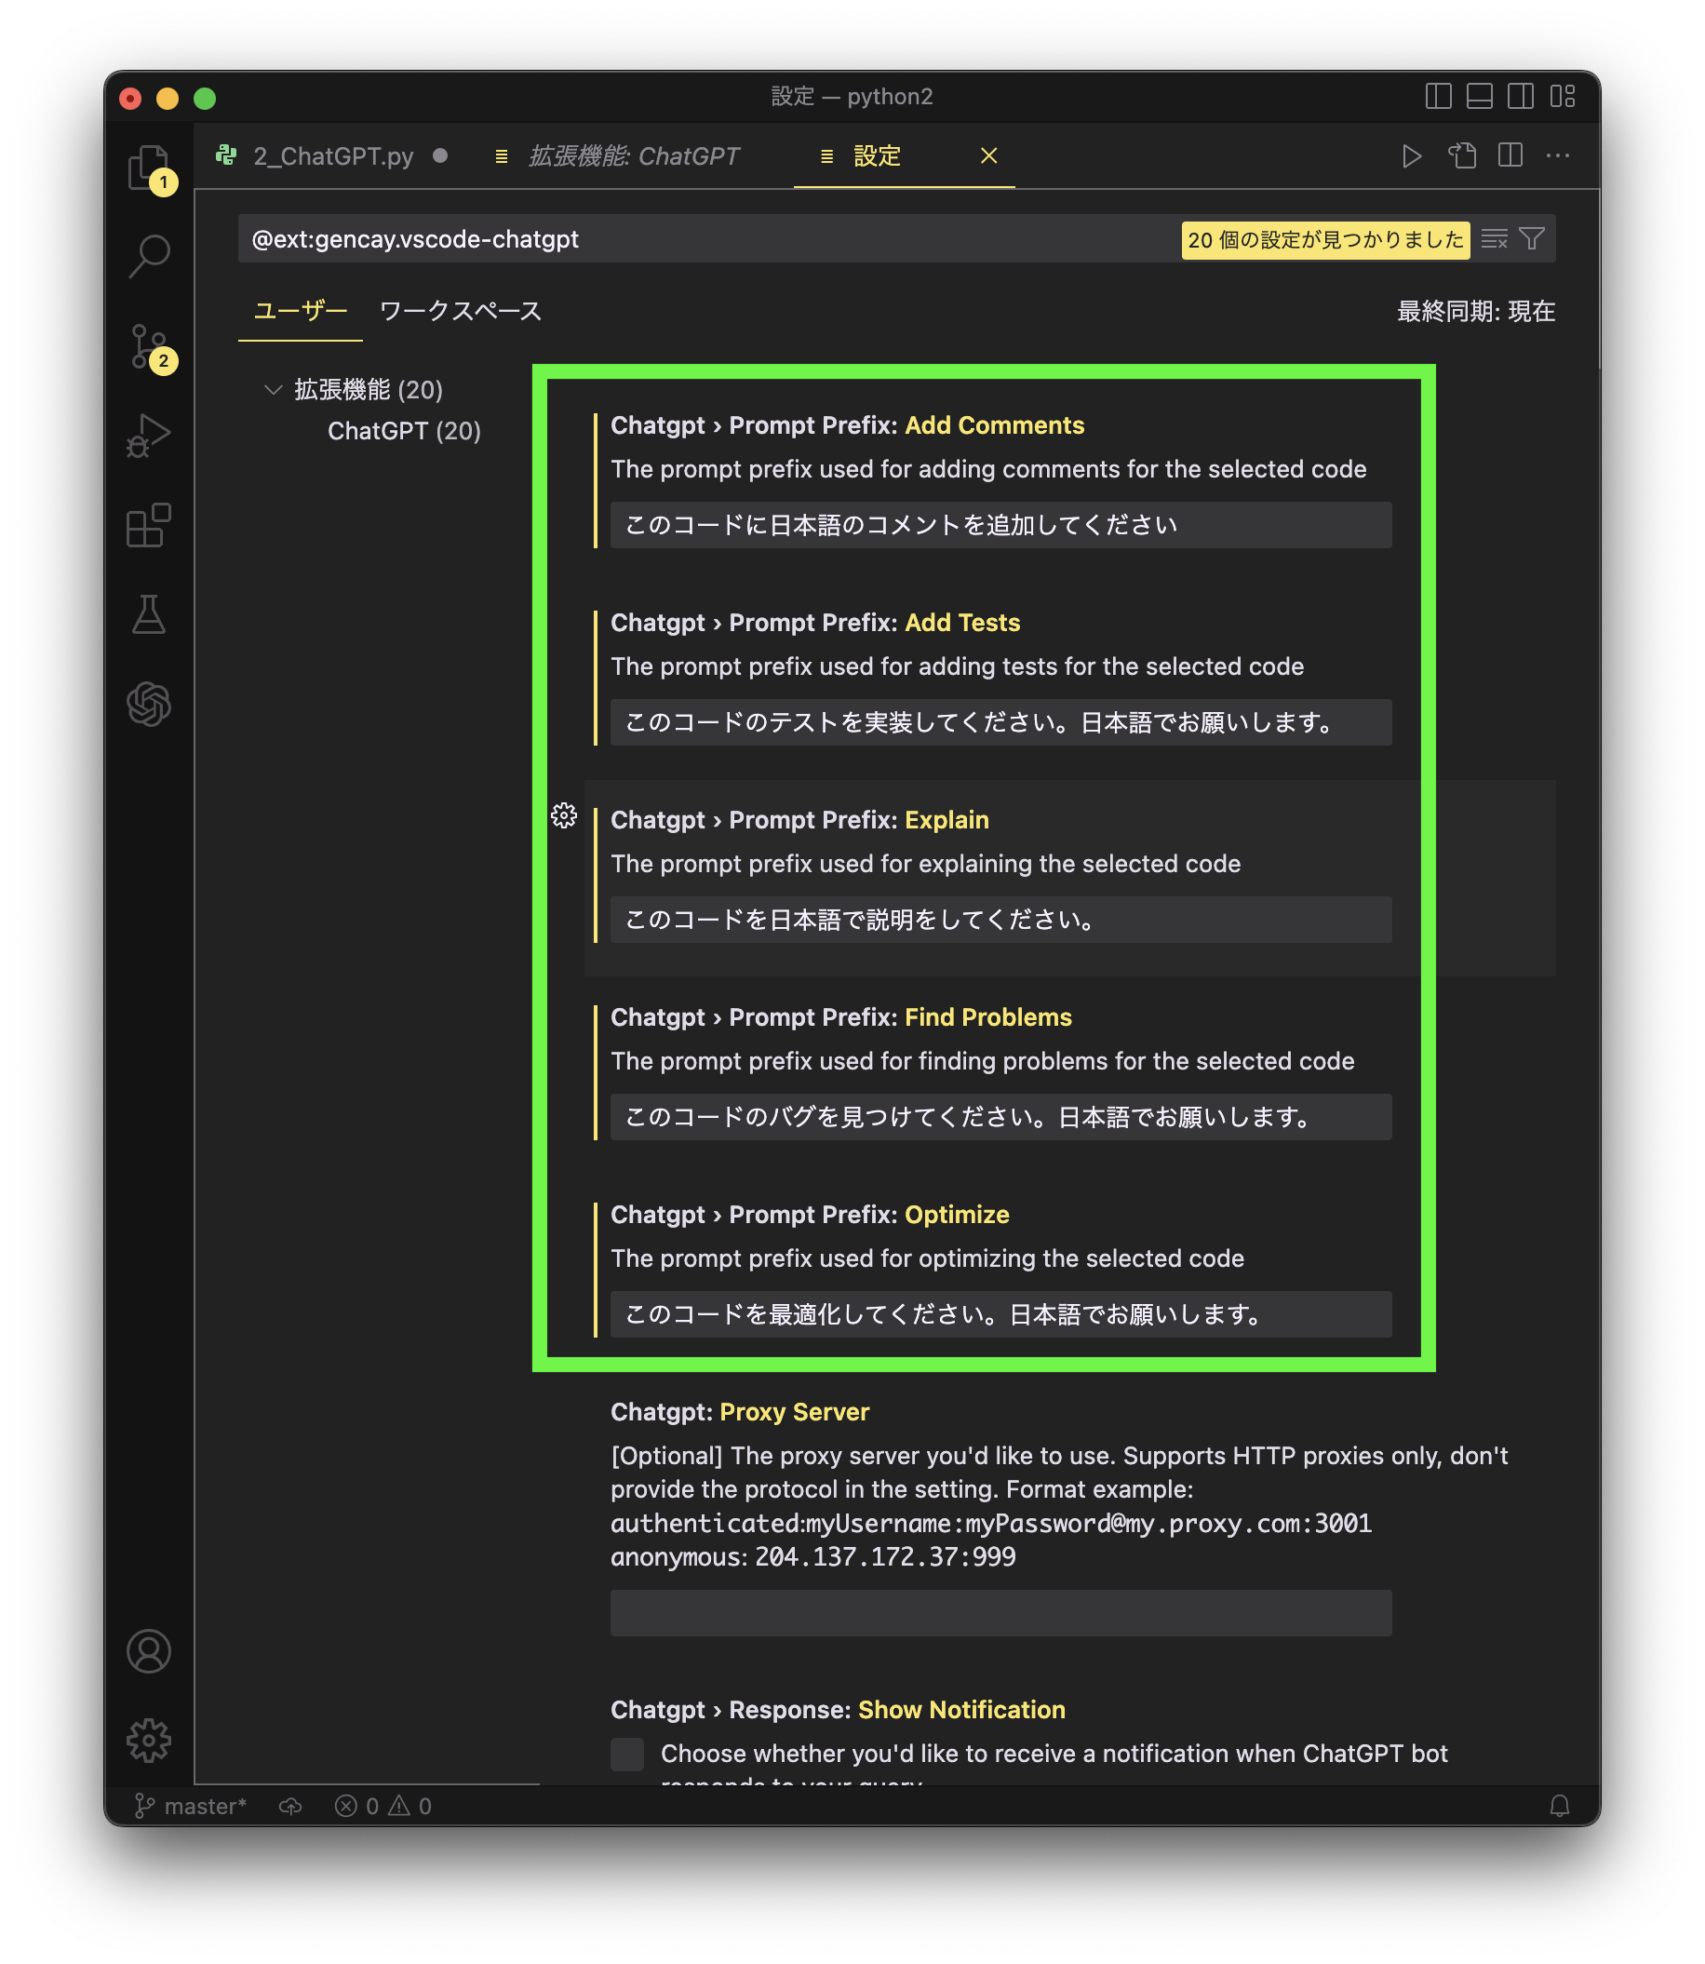
Task: Click the Run play icon in editor toolbar
Action: pos(1412,156)
